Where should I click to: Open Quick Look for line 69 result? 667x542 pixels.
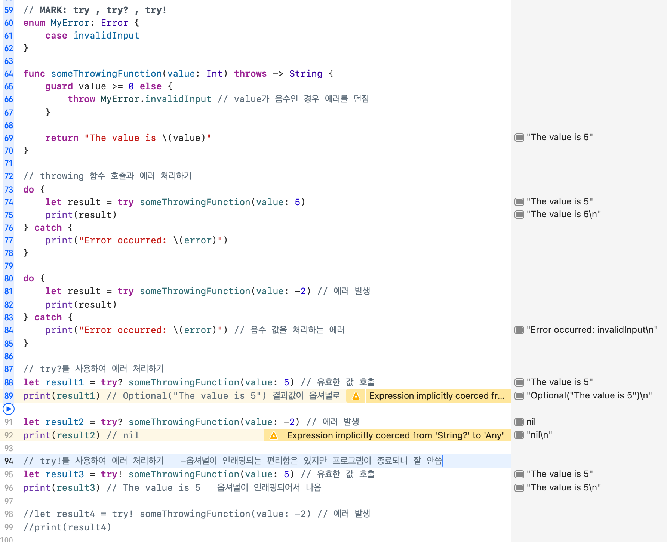coord(519,138)
